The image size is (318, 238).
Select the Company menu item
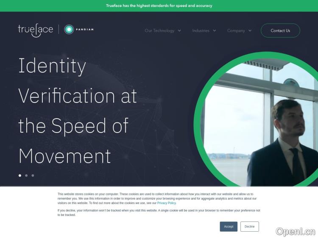236,30
